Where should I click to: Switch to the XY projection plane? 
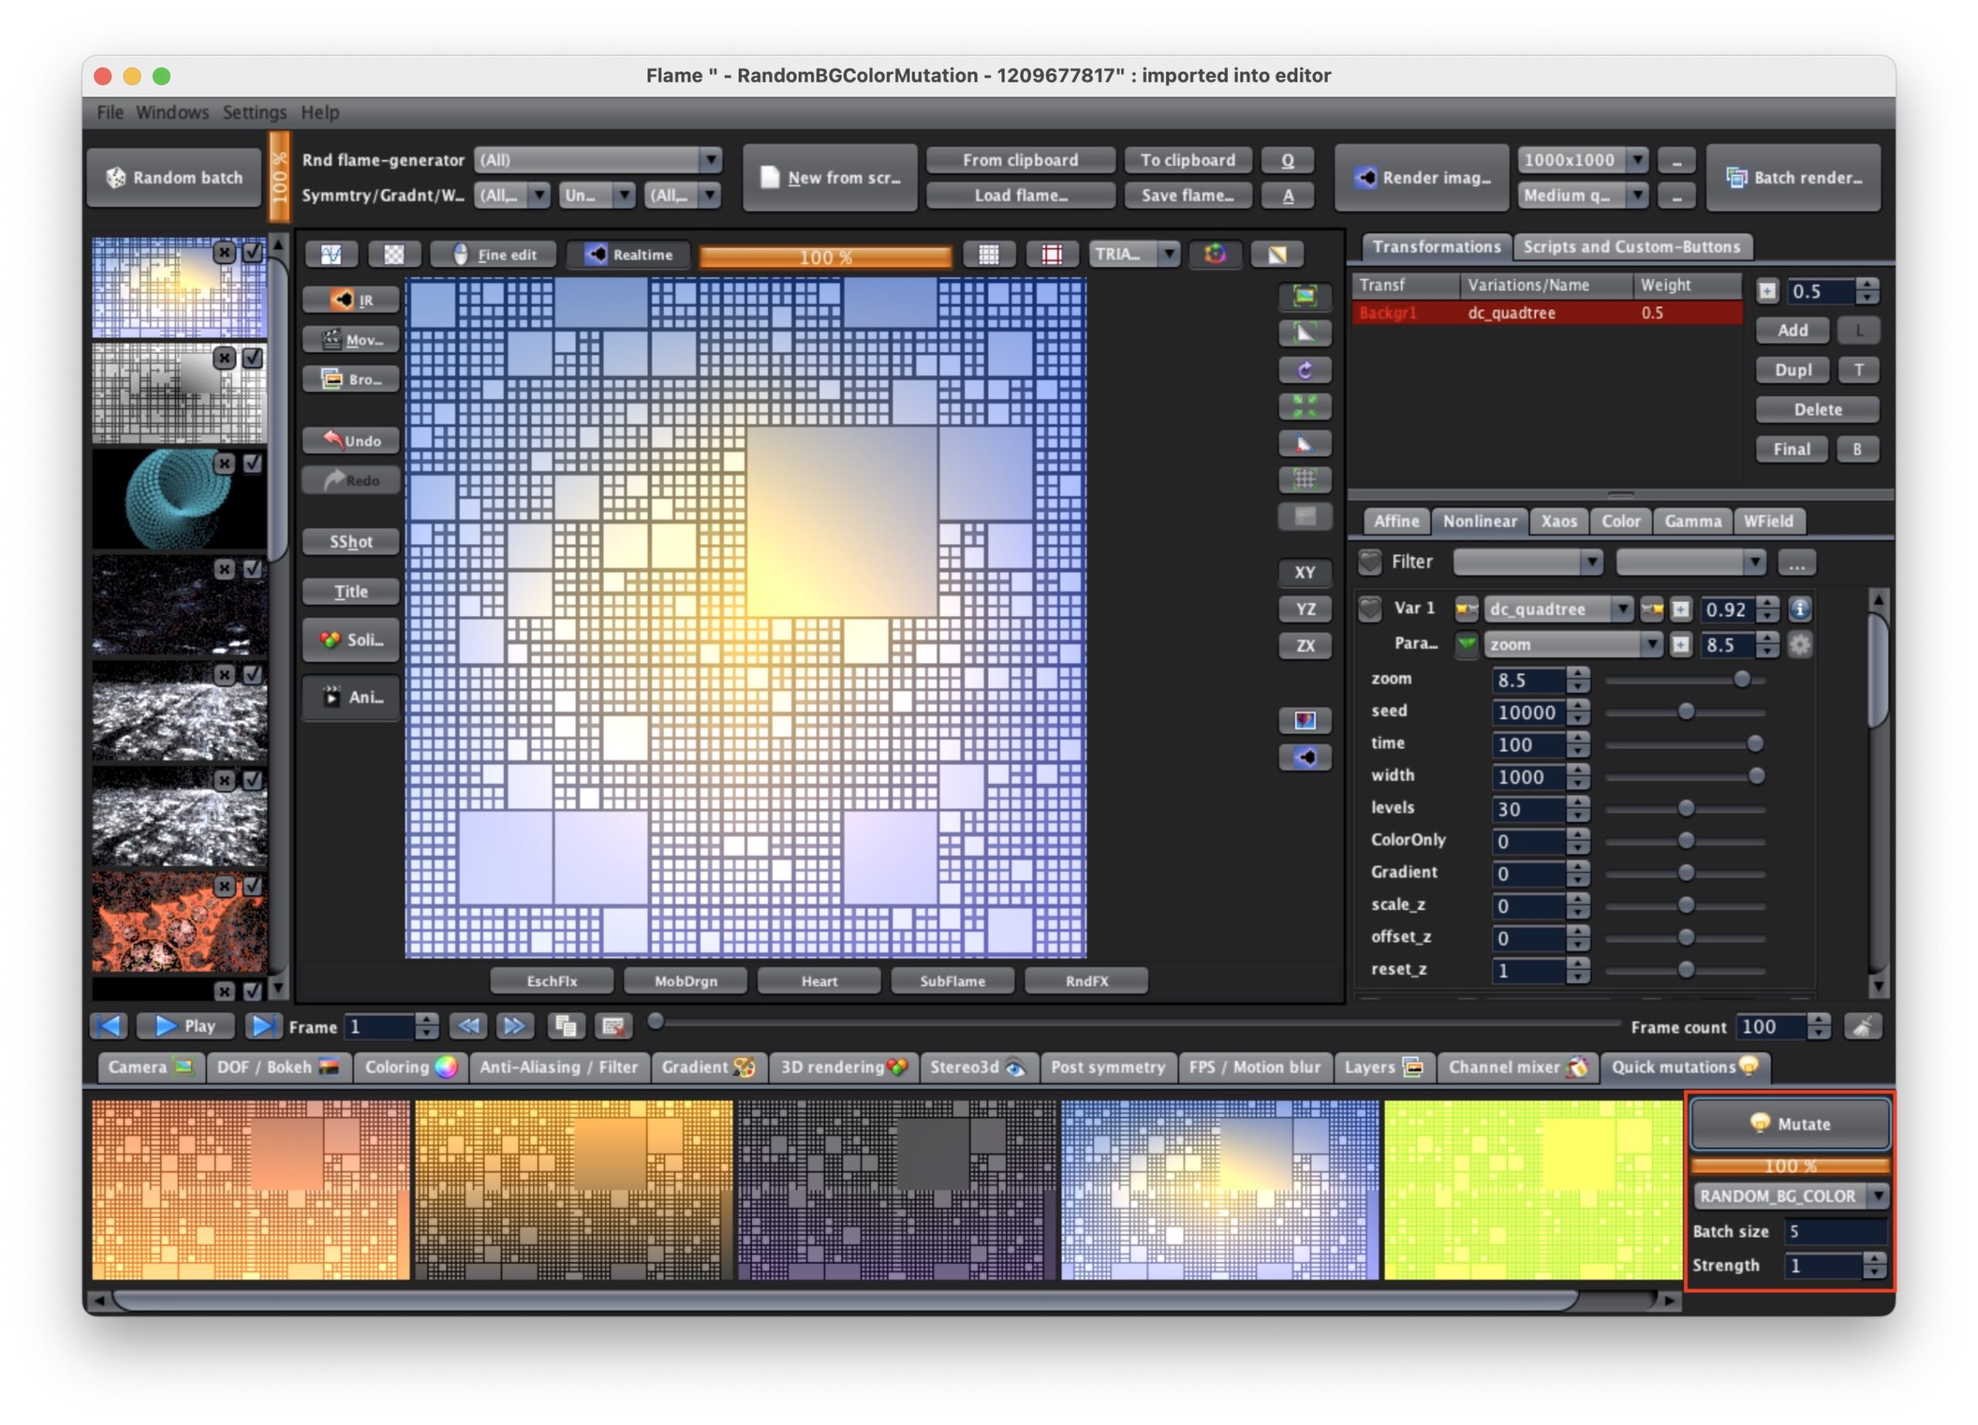(1305, 572)
